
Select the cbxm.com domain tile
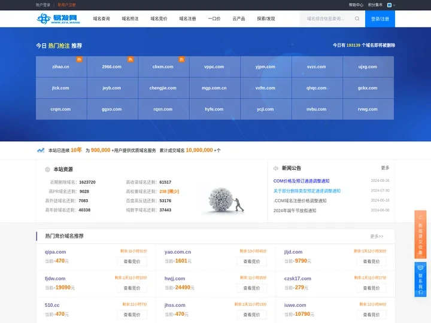tap(163, 67)
